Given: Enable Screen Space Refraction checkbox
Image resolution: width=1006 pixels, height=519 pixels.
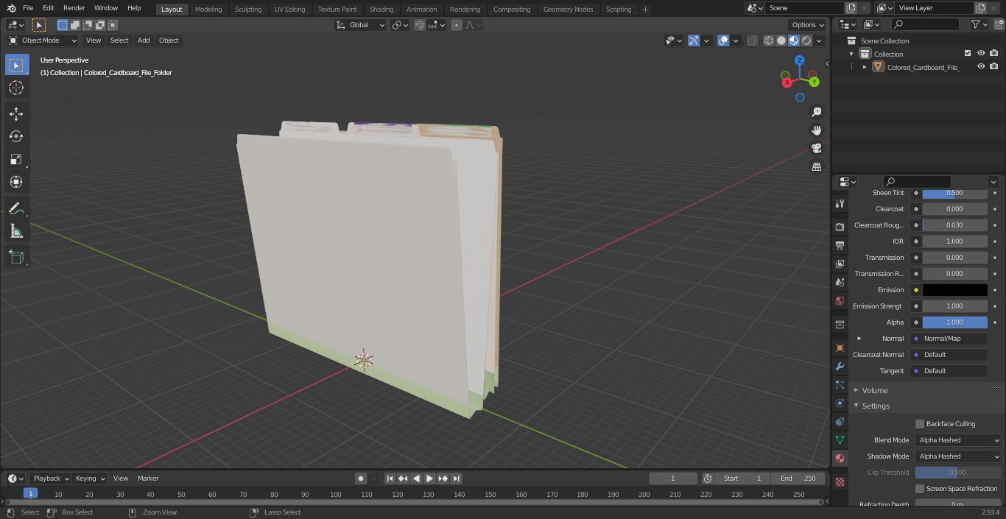Looking at the screenshot, I should [x=920, y=489].
